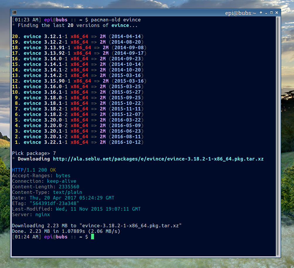Viewport: 294px width, 268px height.
Task: Click the 'HTTP/1.1 200 OK' status line
Action: (x=34, y=170)
